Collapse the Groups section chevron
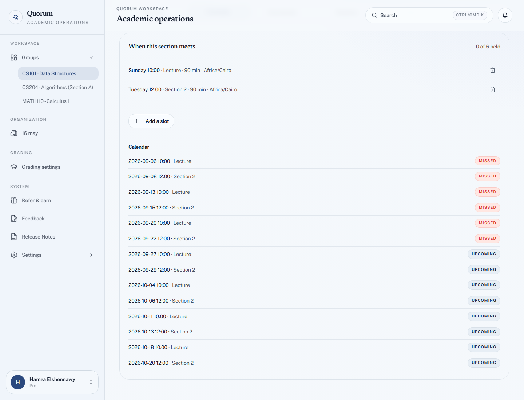 (91, 57)
